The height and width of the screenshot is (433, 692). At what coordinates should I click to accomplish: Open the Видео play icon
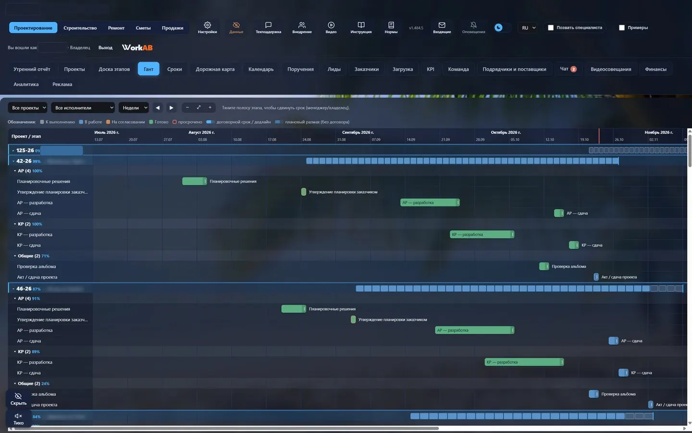point(331,25)
